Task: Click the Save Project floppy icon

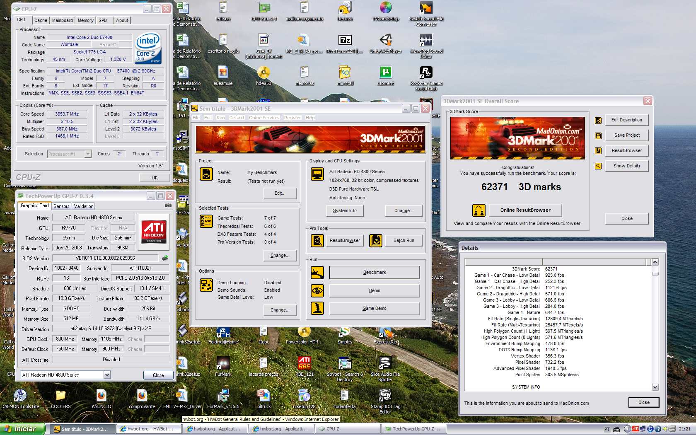Action: pyautogui.click(x=598, y=135)
